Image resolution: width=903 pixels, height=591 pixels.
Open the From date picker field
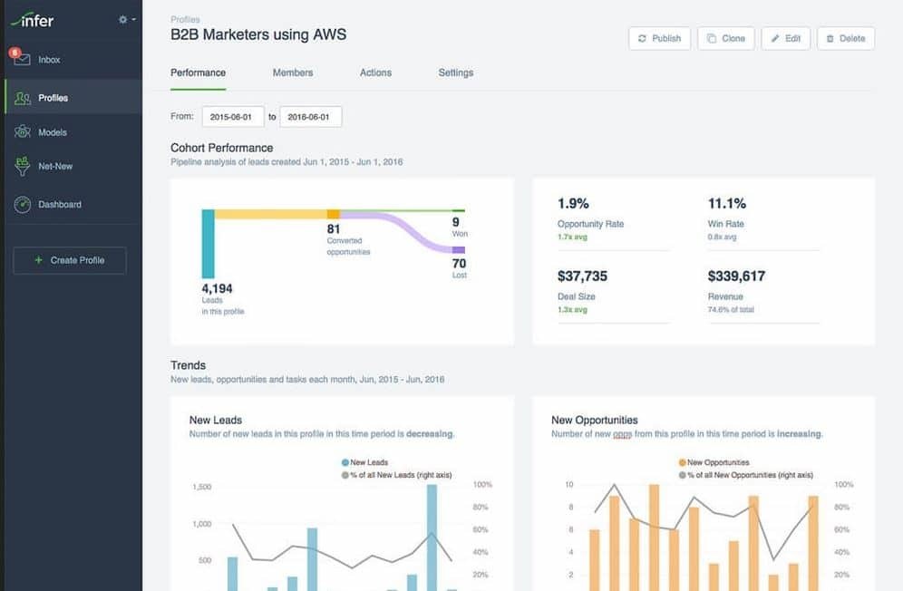(x=233, y=117)
